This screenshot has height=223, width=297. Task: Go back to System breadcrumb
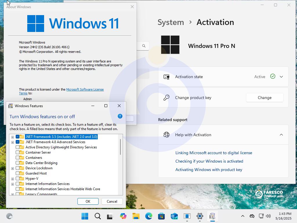point(171,22)
